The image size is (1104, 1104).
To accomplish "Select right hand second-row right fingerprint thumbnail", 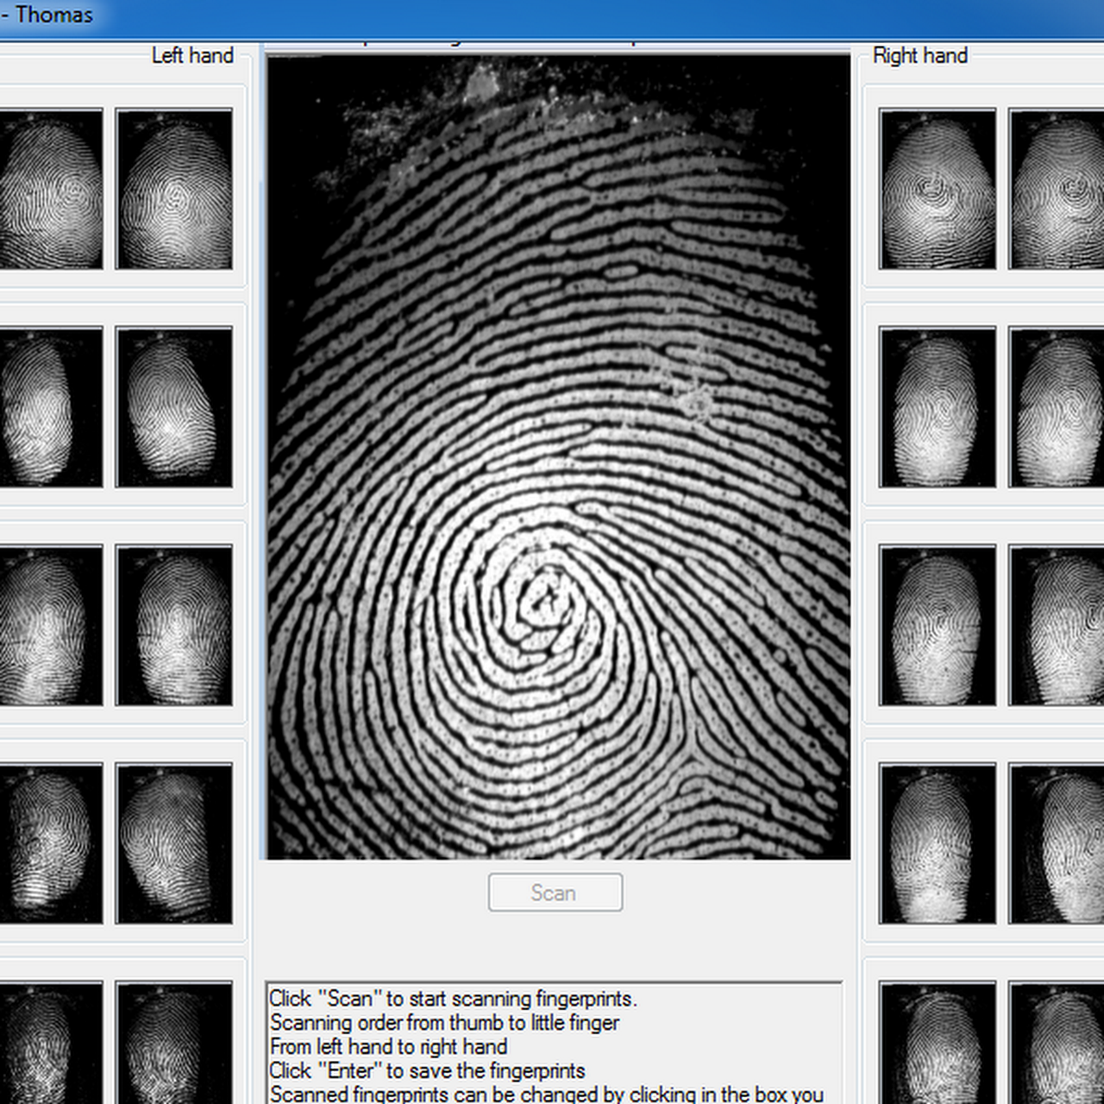I will [x=1057, y=407].
